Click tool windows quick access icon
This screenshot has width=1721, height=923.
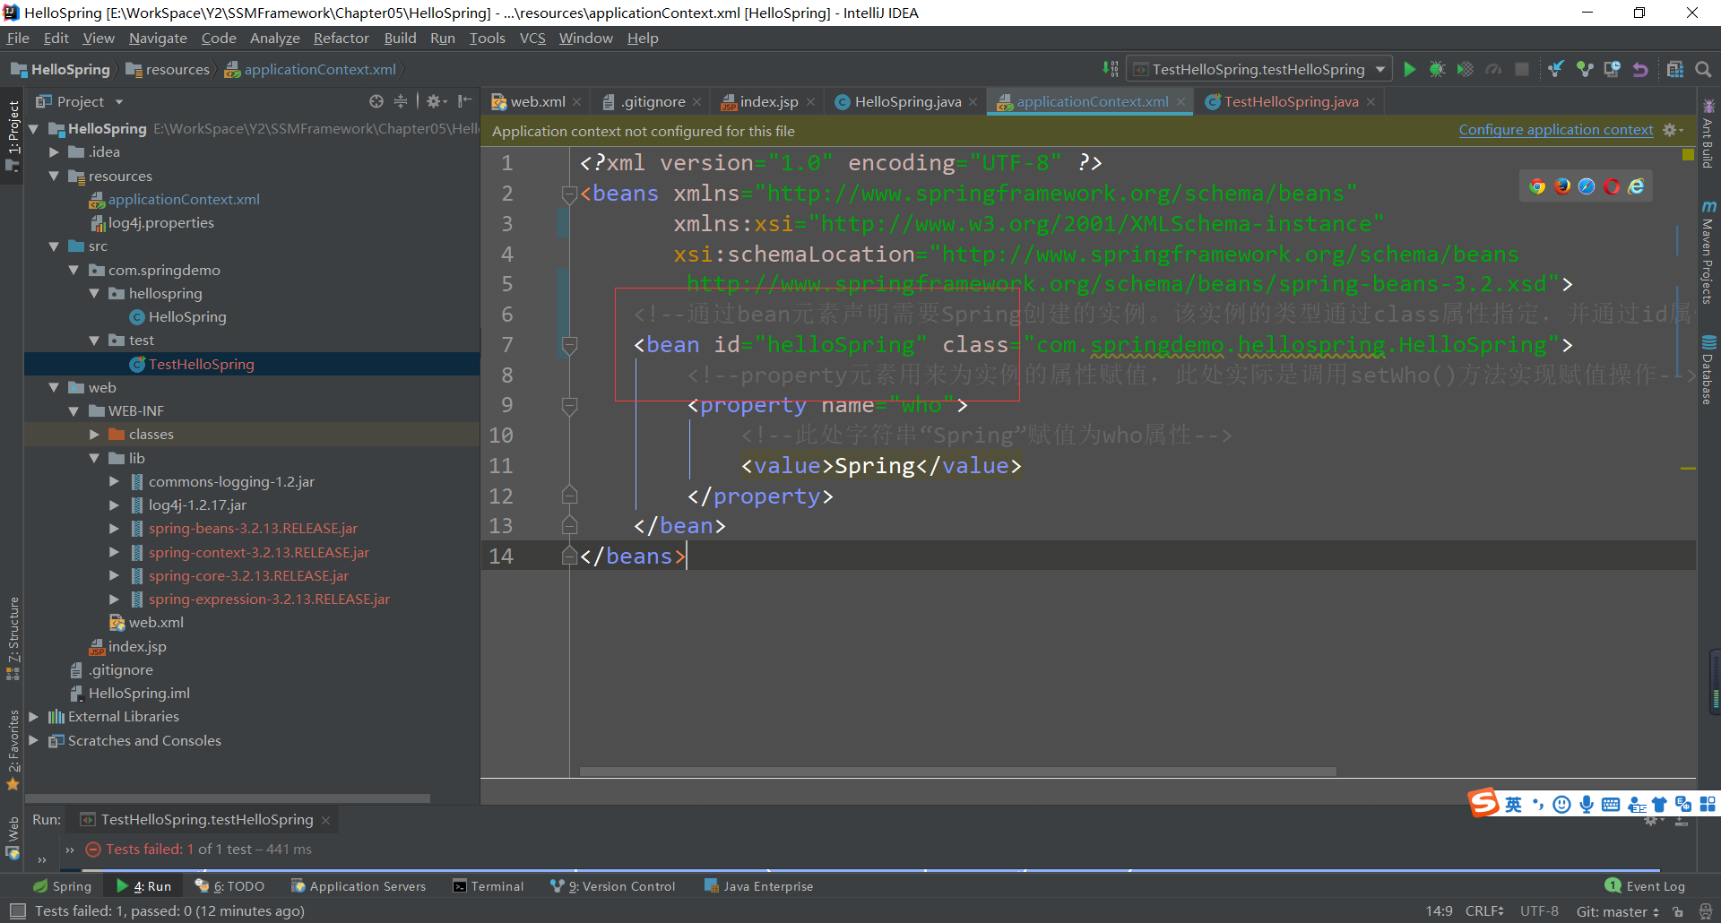[17, 911]
